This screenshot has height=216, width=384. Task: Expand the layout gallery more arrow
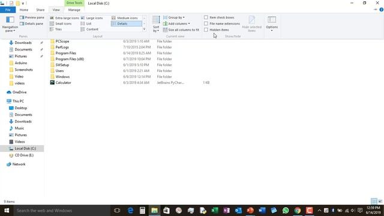pos(144,29)
